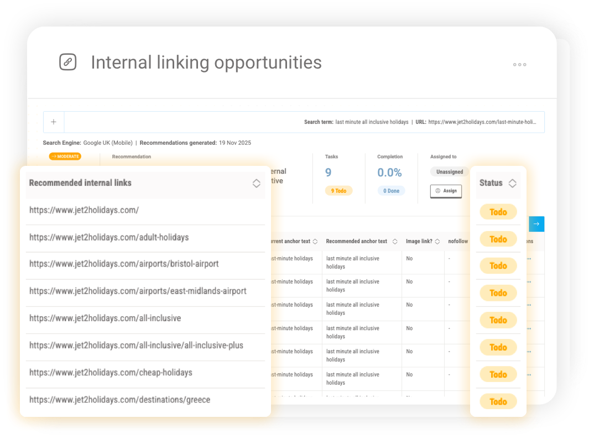The width and height of the screenshot is (594, 439).
Task: Click the blue right-arrow button on the table
Action: point(536,223)
